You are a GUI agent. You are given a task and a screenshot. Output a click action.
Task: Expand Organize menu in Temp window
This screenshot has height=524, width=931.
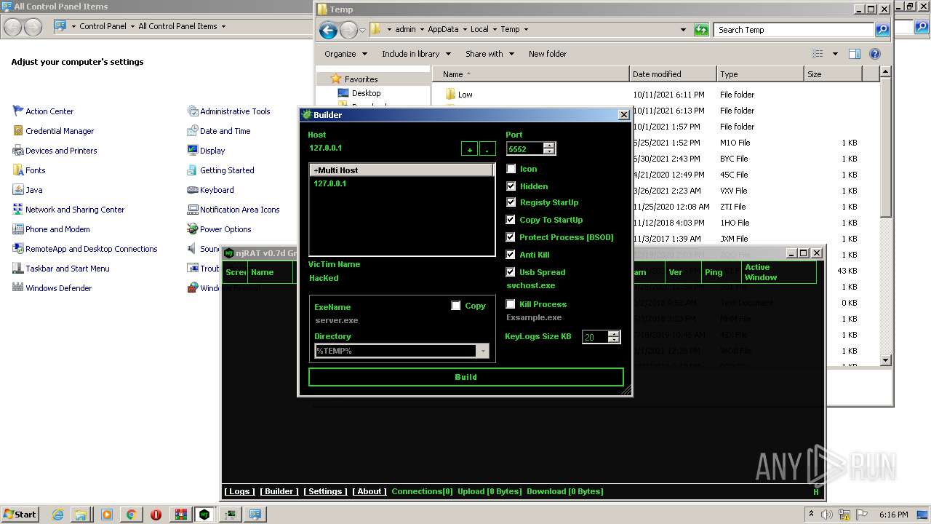click(345, 54)
